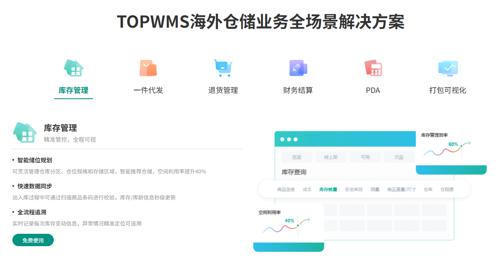This screenshot has width=498, height=266.
Task: Click the 空间利用率 40% chart card
Action: 288,227
